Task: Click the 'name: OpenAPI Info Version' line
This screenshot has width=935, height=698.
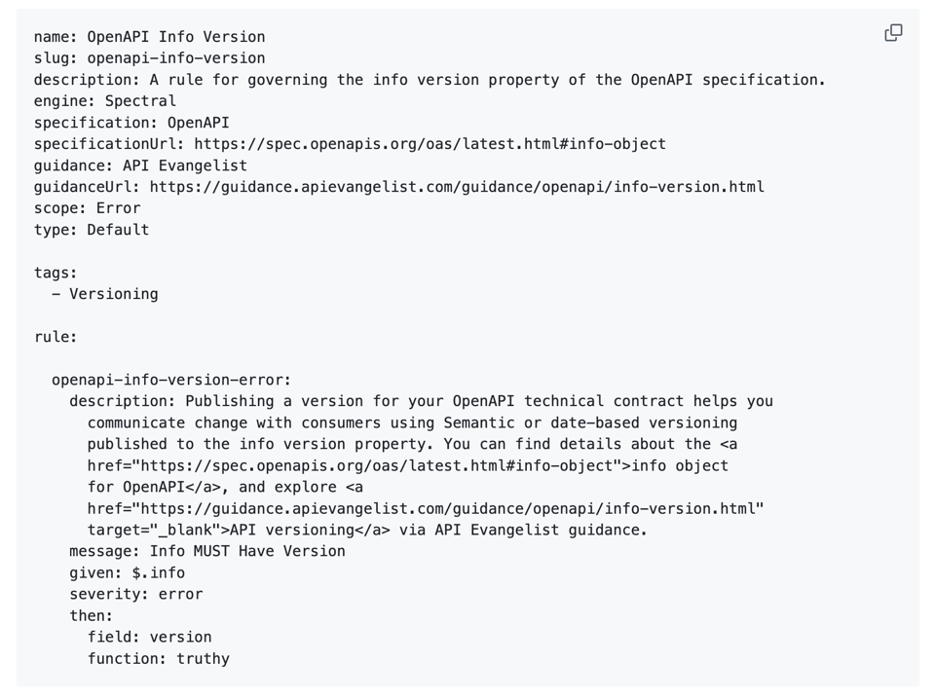Action: [149, 37]
